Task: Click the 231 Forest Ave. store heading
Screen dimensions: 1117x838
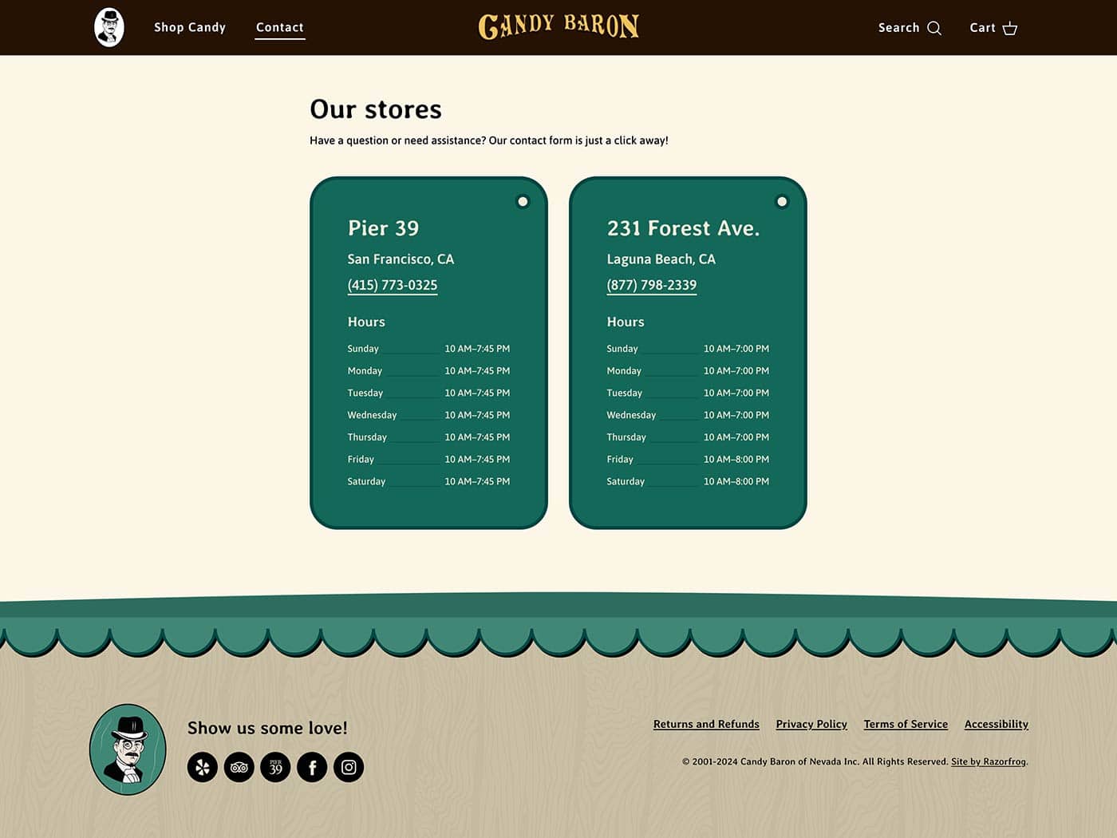Action: coord(684,228)
